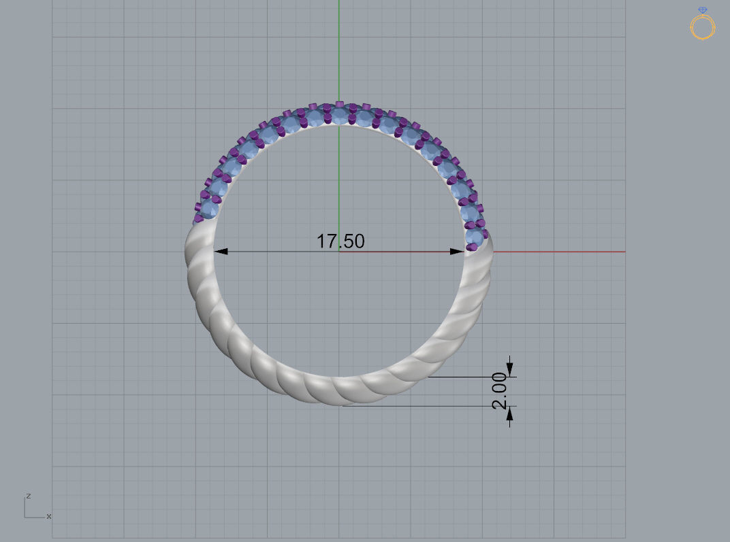
Task: Click the topmost gemstone at the ring apex
Action: point(338,116)
